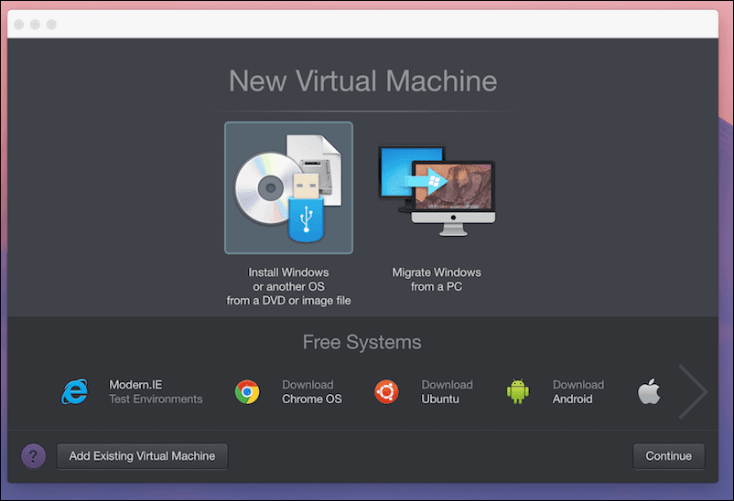The width and height of the screenshot is (734, 501).
Task: Select the Migrate Windows from a PC icon
Action: (437, 190)
